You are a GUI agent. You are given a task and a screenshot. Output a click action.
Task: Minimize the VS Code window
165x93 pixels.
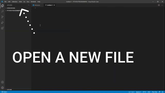[x=153, y=2]
